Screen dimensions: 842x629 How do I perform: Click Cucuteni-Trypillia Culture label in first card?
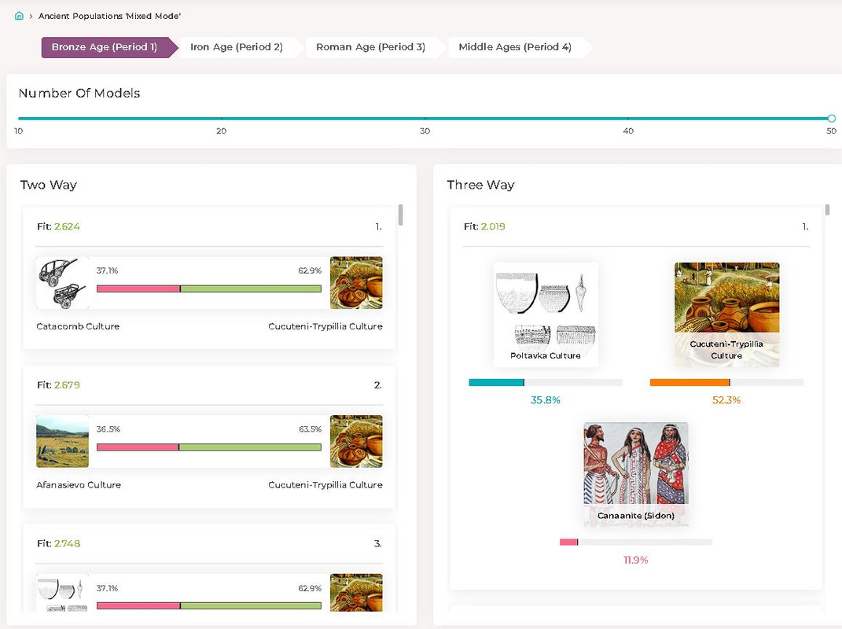coord(325,326)
